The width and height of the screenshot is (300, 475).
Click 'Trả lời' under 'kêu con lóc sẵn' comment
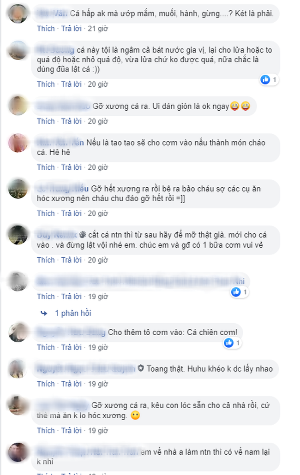tap(72, 430)
